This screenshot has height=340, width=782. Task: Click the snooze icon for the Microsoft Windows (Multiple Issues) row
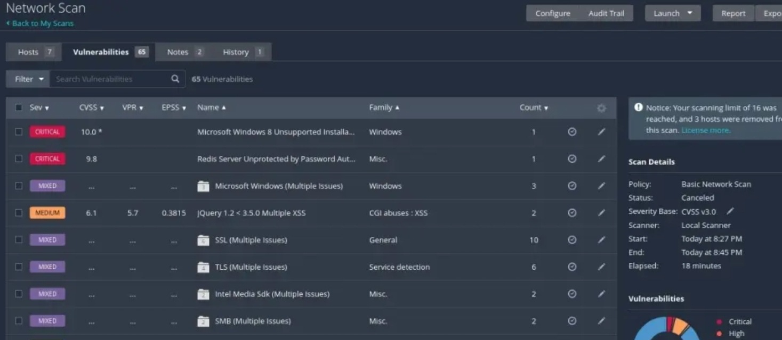click(x=572, y=186)
